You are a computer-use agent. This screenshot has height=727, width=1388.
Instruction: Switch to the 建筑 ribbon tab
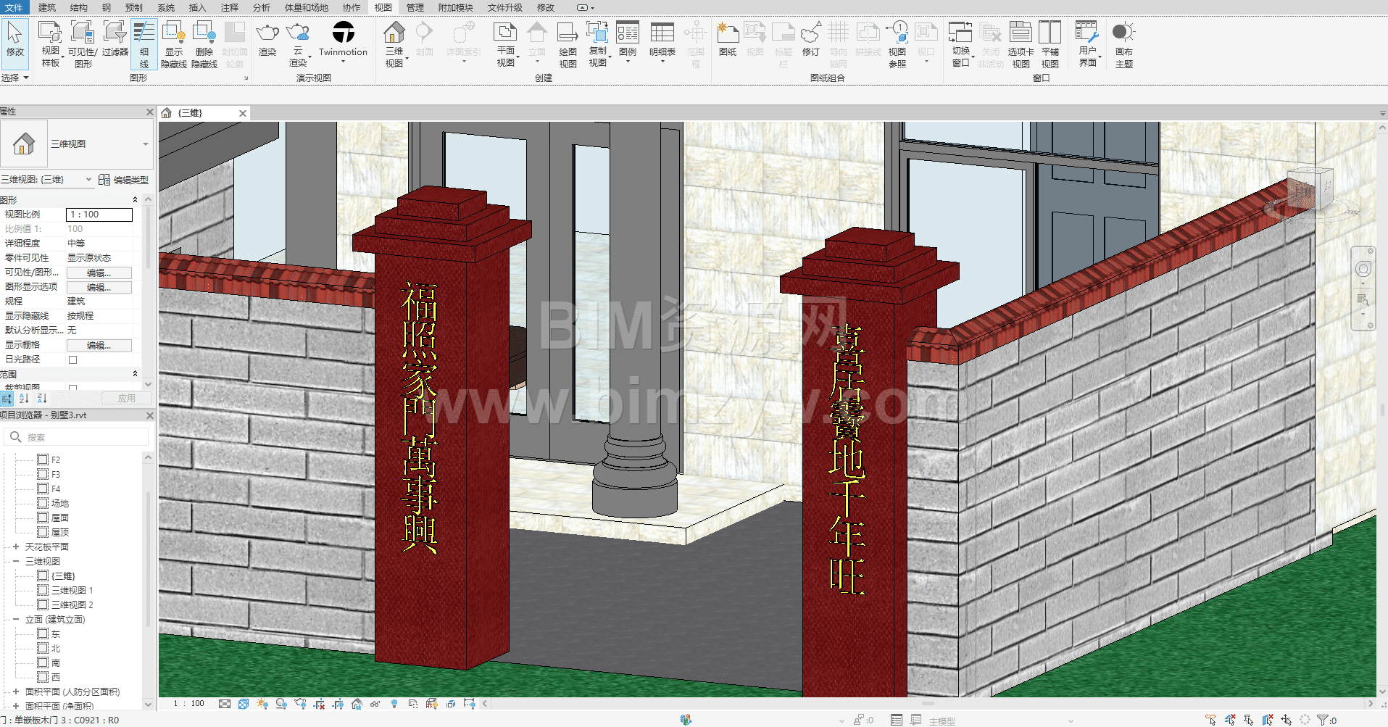[47, 7]
